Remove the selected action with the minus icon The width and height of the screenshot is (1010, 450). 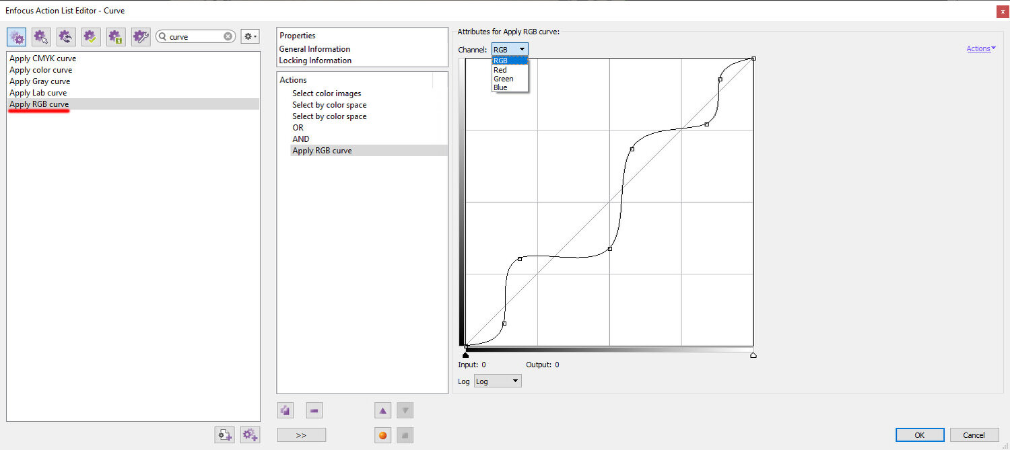(x=314, y=410)
